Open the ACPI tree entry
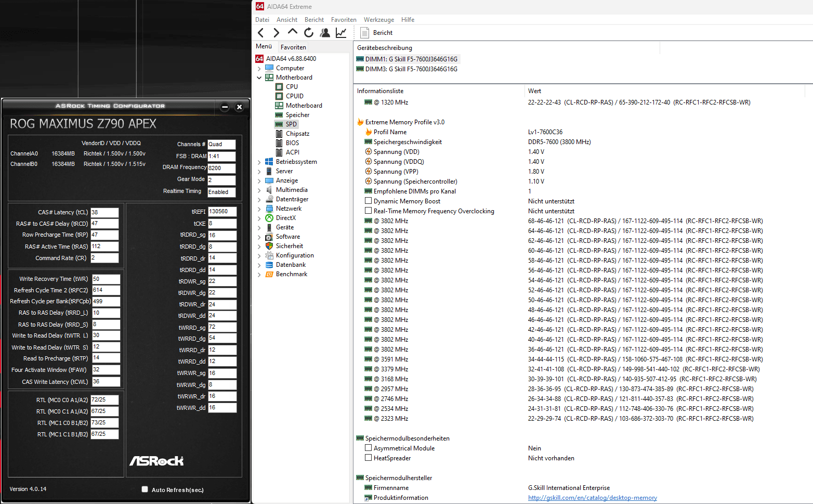This screenshot has height=504, width=813. pyautogui.click(x=292, y=152)
